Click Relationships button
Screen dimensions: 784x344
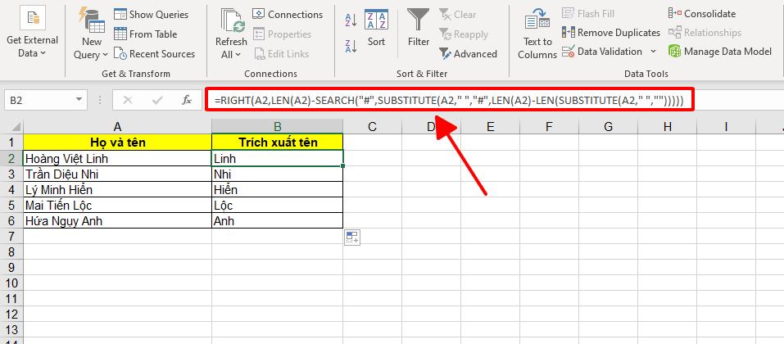705,33
